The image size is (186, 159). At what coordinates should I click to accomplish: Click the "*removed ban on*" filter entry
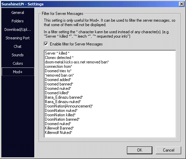tap(59, 75)
